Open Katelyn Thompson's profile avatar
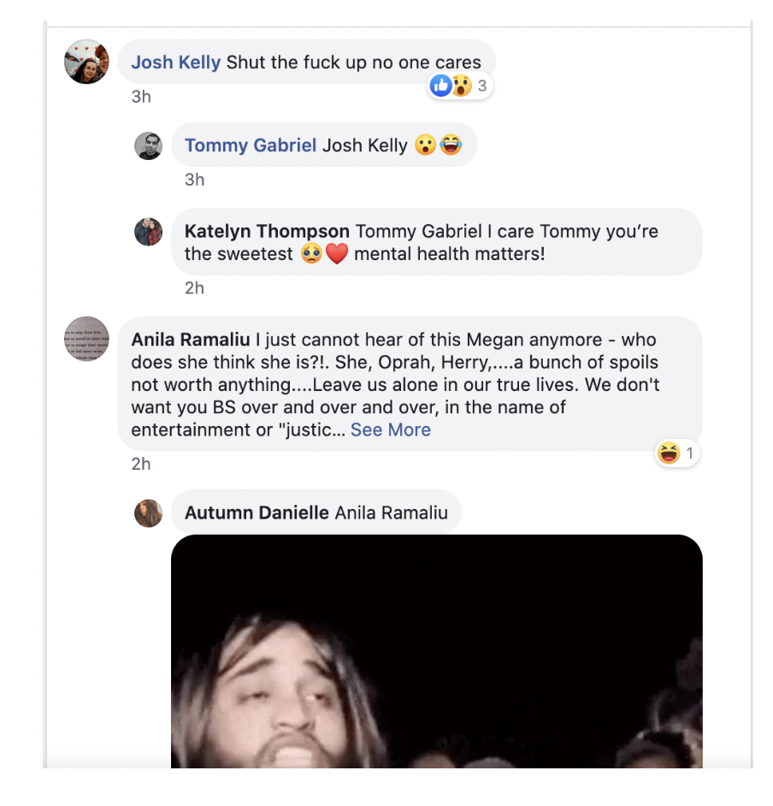The height and width of the screenshot is (806, 773). pyautogui.click(x=149, y=231)
